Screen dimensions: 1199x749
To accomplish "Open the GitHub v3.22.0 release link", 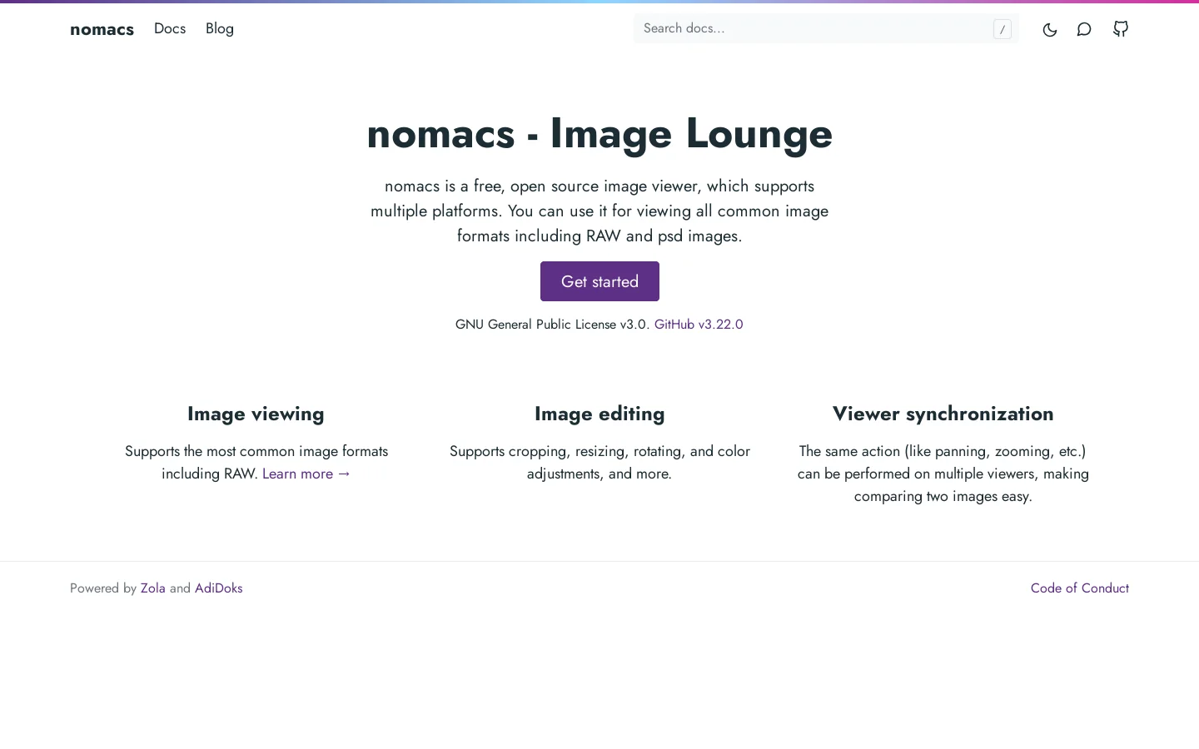I will point(699,324).
